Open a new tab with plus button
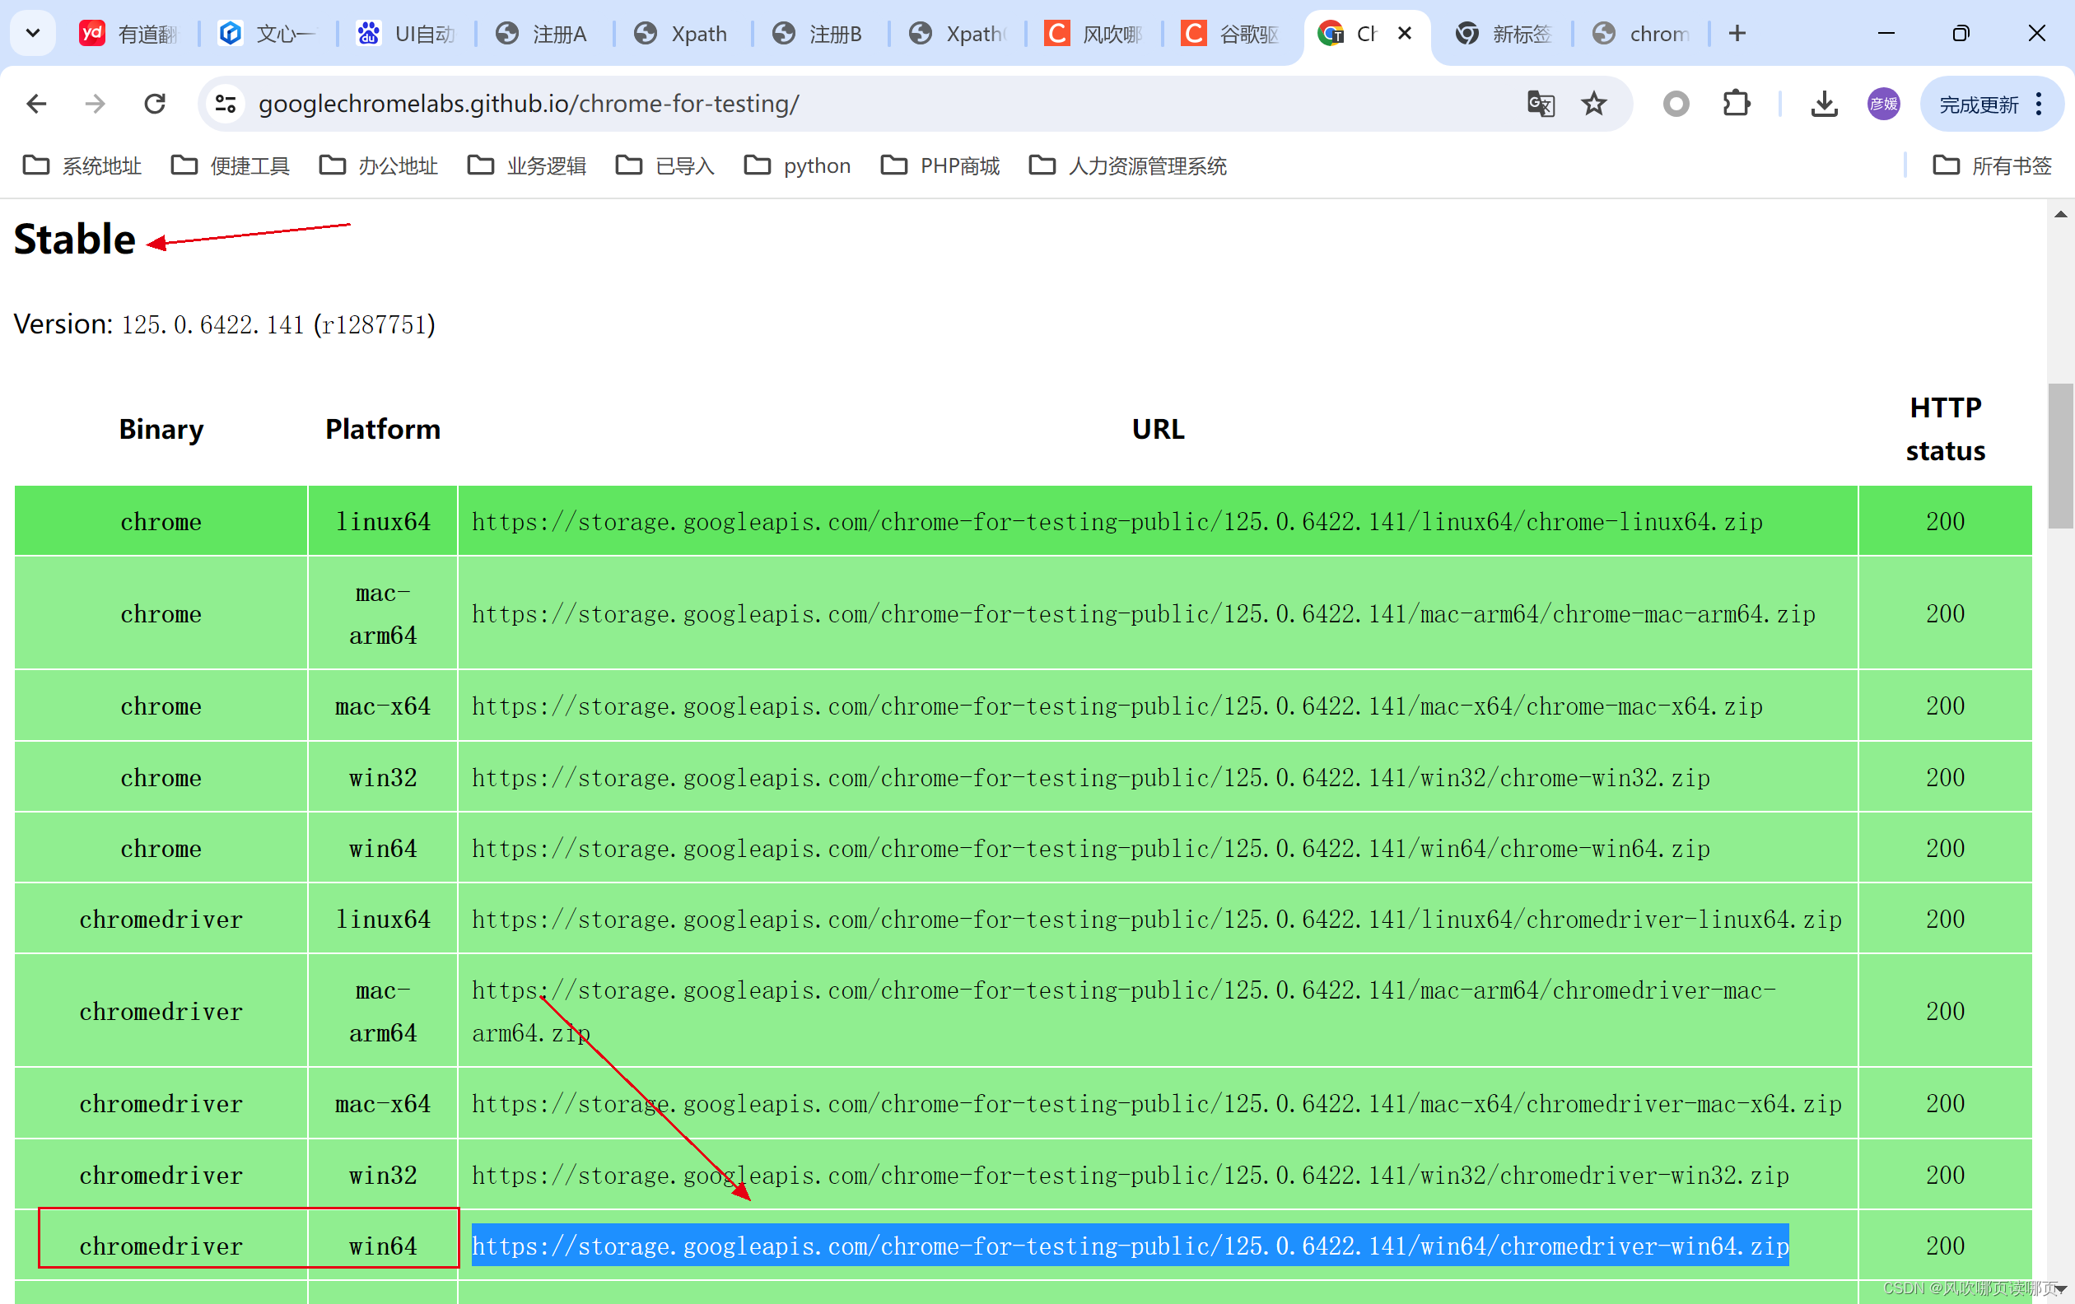 click(x=1737, y=34)
